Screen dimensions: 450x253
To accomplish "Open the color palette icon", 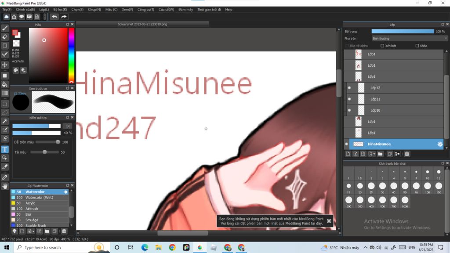I will 16,70.
